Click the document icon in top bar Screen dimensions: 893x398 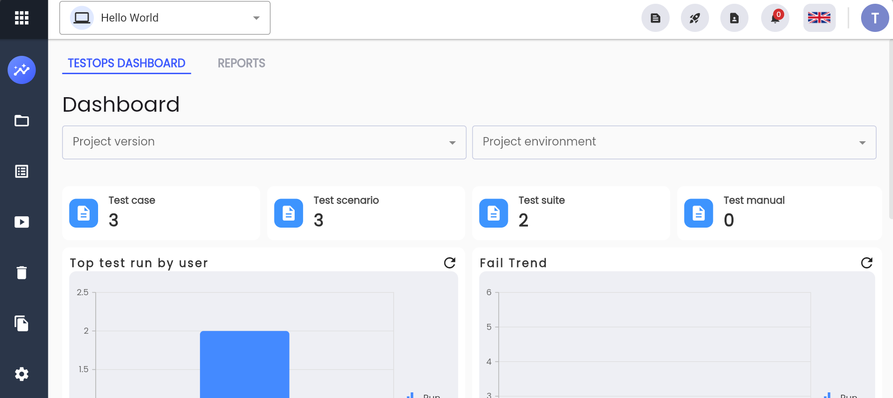[656, 18]
